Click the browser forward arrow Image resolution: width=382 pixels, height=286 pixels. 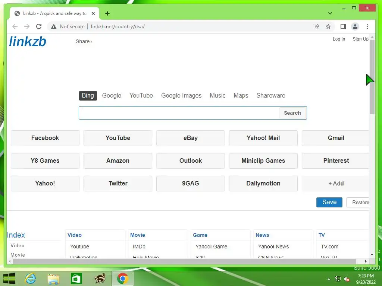point(27,26)
